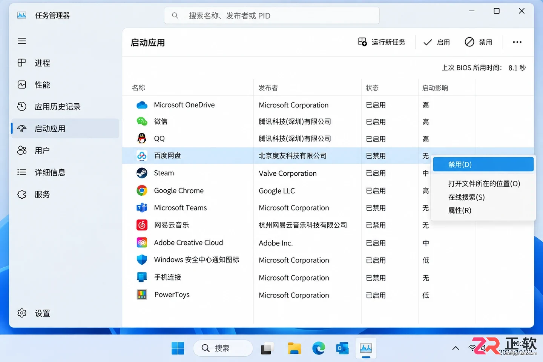Screen dimensions: 543x362
Task: Click the Steam app icon
Action: (142, 173)
